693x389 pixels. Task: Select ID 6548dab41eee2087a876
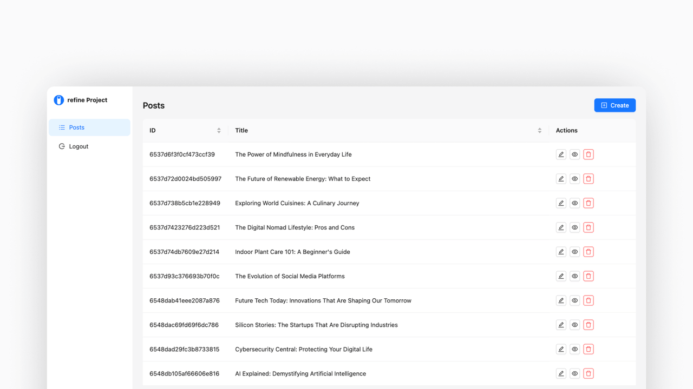click(x=185, y=300)
